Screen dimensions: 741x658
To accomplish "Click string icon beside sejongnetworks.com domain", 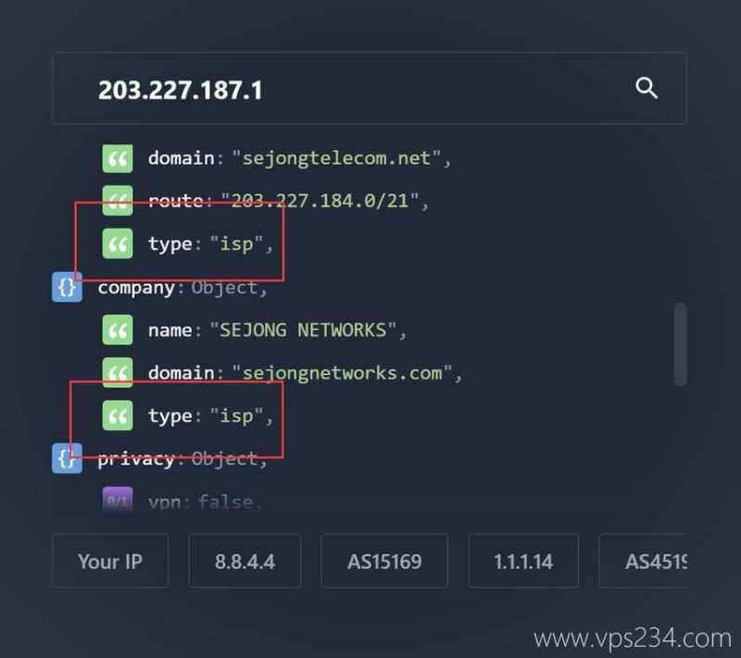I will (x=118, y=373).
